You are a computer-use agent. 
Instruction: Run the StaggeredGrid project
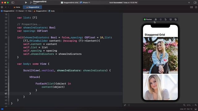click(26, 2)
